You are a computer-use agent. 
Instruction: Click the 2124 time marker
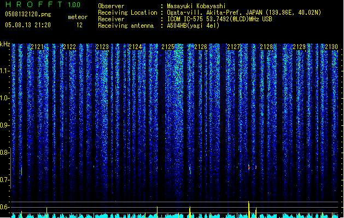[x=136, y=47]
